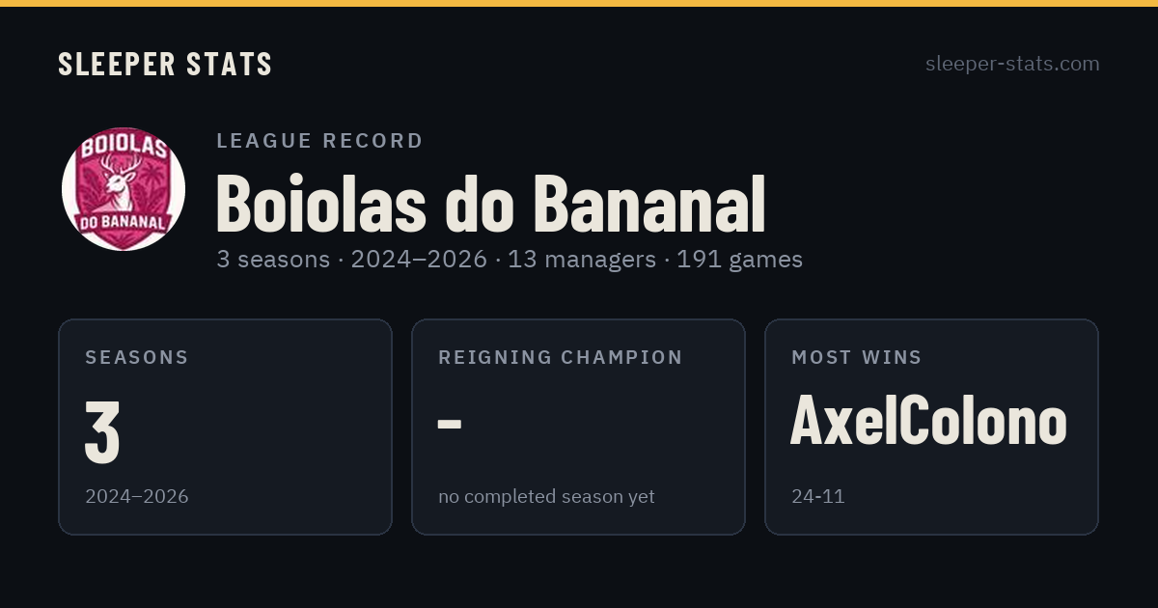Click the deer emblem inside the logo

pyautogui.click(x=122, y=182)
